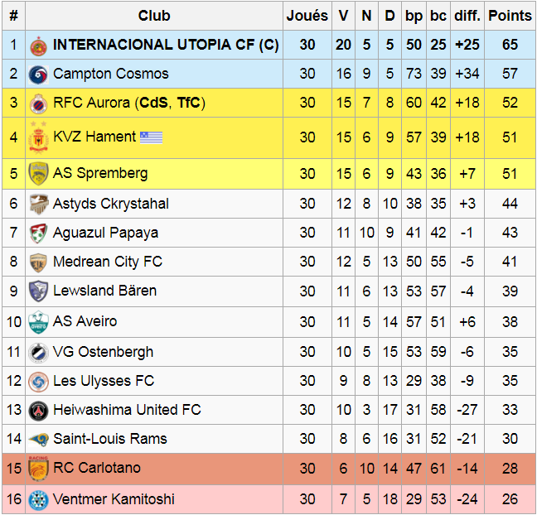
Task: Follow the Astyds Ckrystahal team link
Action: [110, 204]
